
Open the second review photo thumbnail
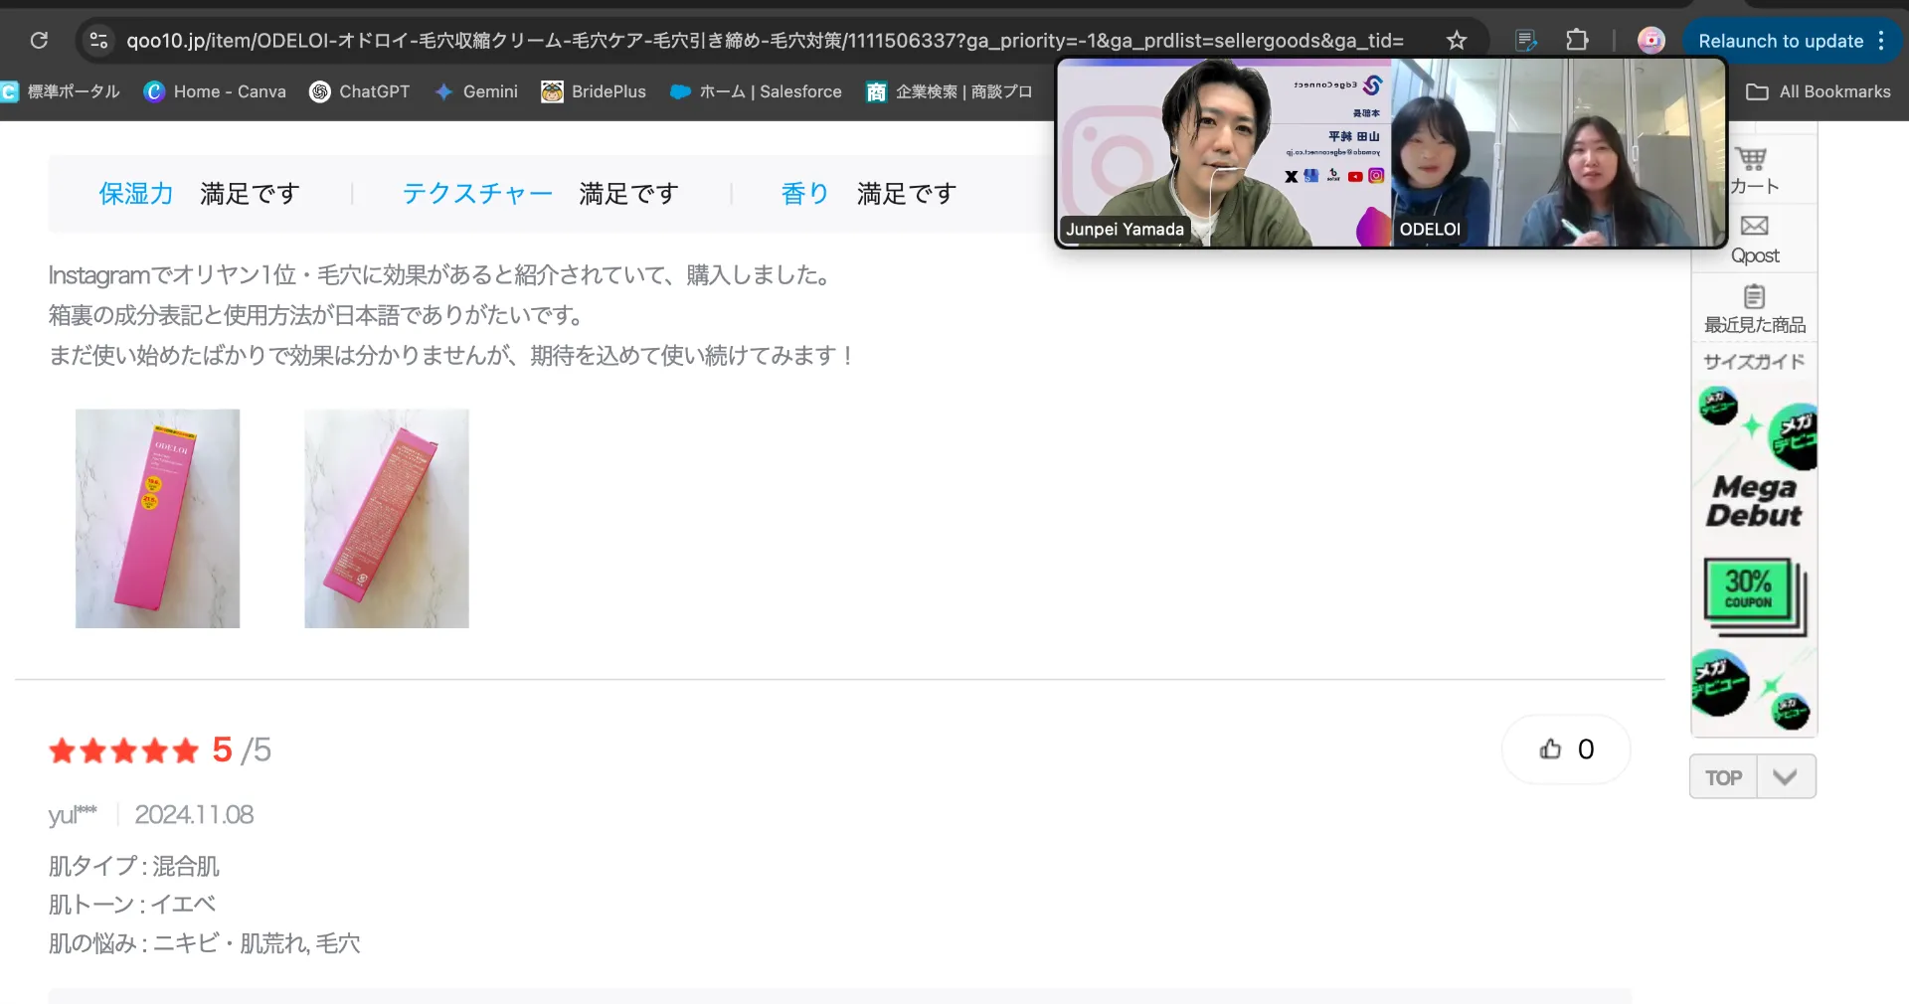click(x=386, y=518)
